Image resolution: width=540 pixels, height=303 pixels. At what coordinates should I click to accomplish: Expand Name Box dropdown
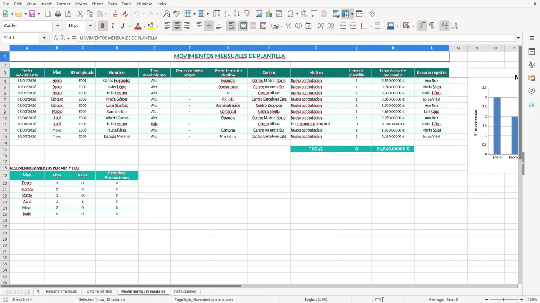point(45,38)
